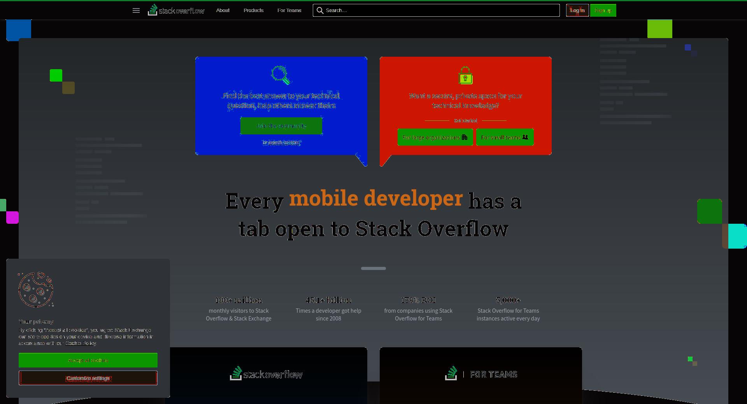This screenshot has width=747, height=404.
Task: Click the people icon in small teams button
Action: (525, 137)
